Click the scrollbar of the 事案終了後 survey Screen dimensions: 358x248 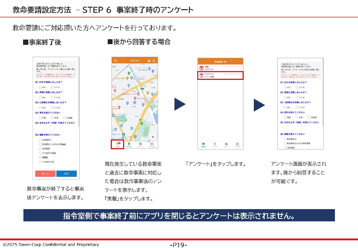click(x=79, y=91)
